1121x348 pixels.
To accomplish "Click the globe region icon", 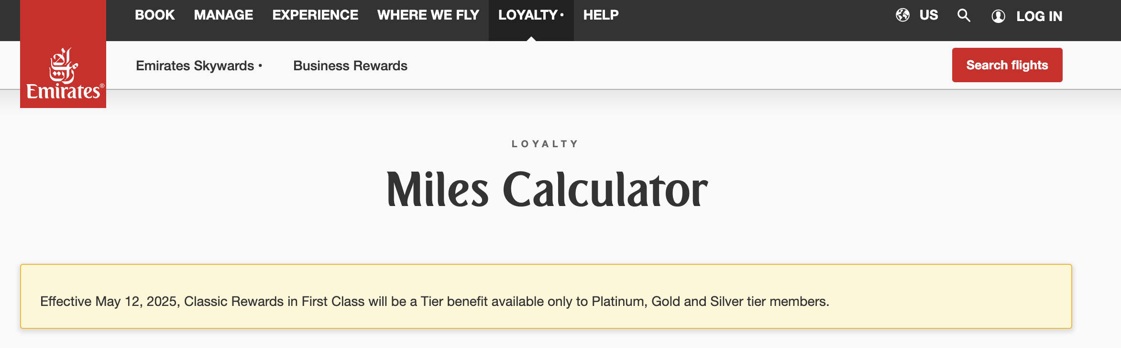I will [x=902, y=15].
